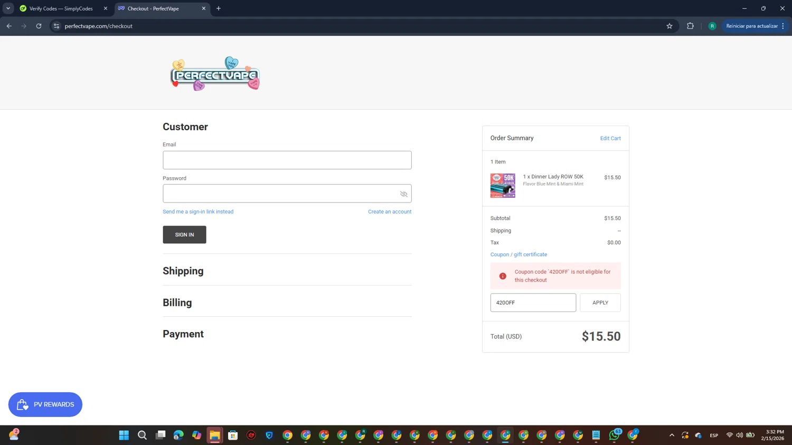
Task: Go back to the previous page
Action: click(9, 26)
